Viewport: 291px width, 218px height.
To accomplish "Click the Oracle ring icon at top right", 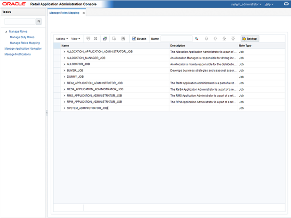I will [286, 4].
